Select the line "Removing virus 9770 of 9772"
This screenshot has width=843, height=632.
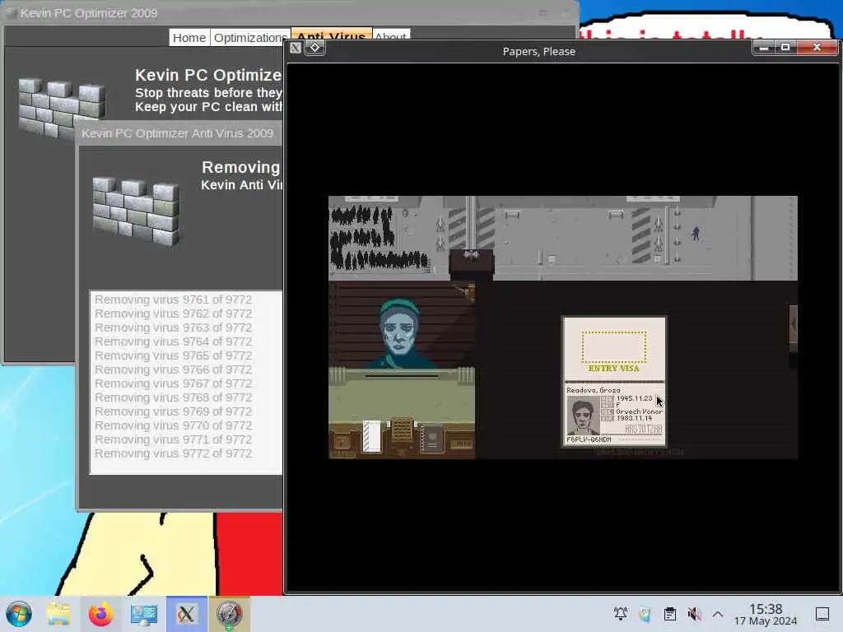(173, 425)
